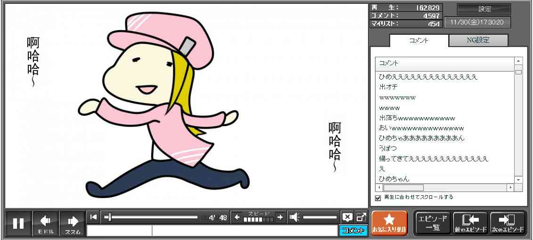This screenshot has height=240, width=533.
Task: Click the ススム forward arrow button
Action: pos(73,223)
